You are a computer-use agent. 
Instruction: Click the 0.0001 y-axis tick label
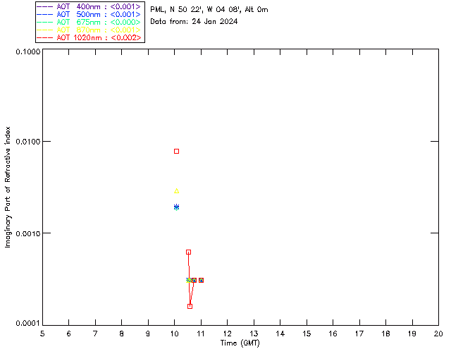tap(28, 324)
